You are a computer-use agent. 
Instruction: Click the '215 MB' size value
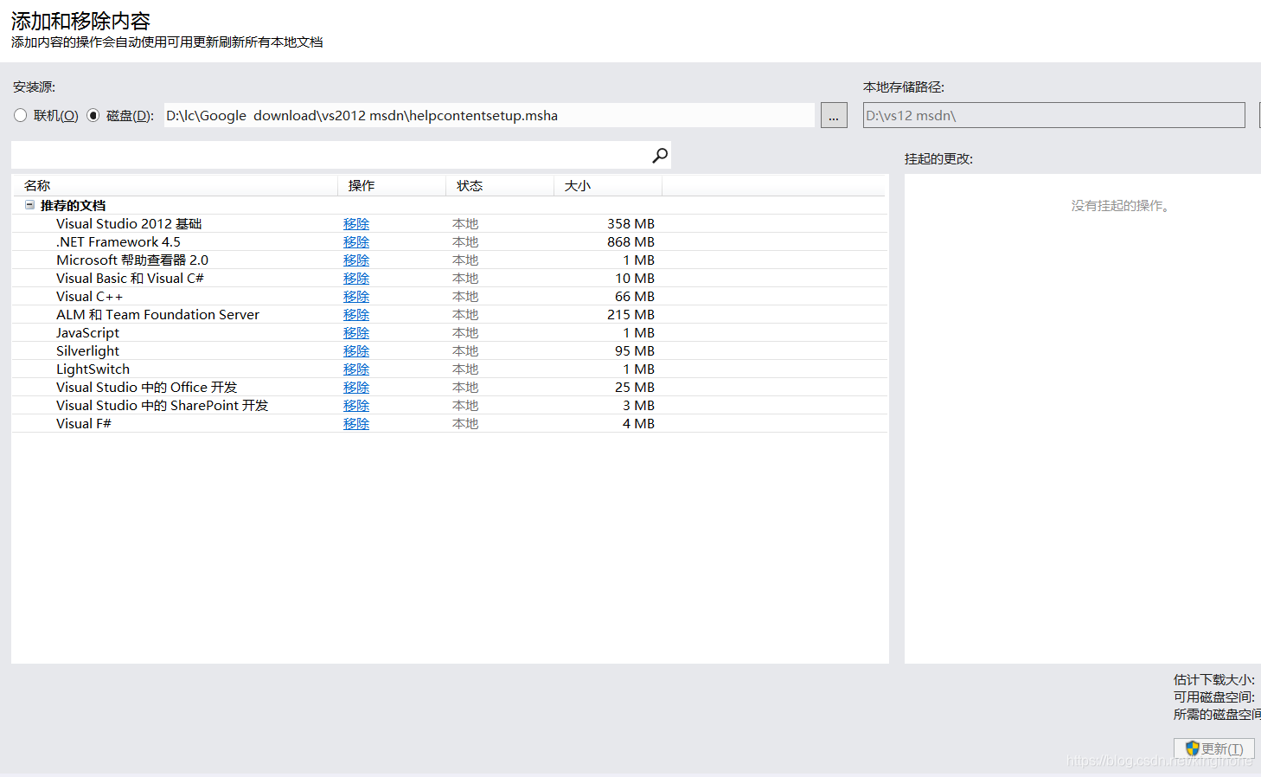(x=630, y=315)
